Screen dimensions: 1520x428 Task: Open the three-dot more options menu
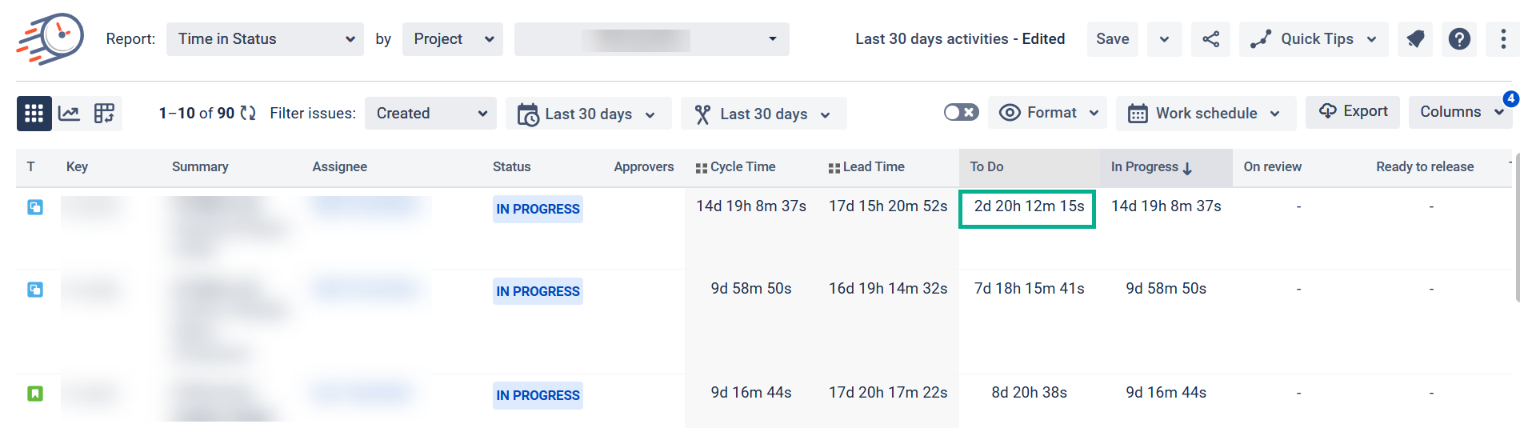[1502, 39]
